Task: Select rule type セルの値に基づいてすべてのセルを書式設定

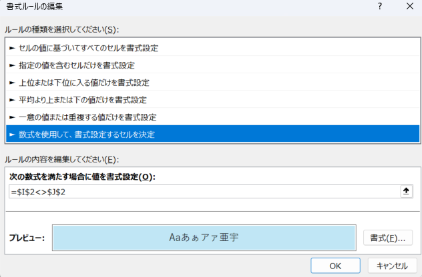Action: (88, 48)
